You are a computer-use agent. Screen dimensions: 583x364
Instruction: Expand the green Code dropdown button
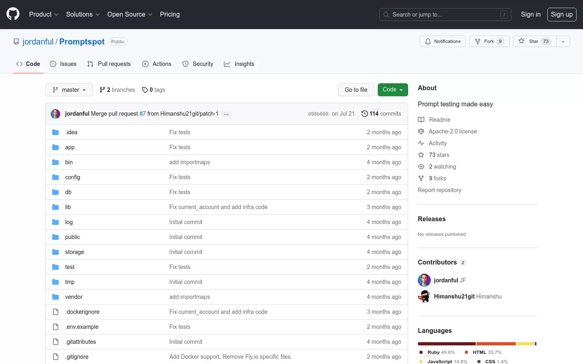pyautogui.click(x=393, y=90)
